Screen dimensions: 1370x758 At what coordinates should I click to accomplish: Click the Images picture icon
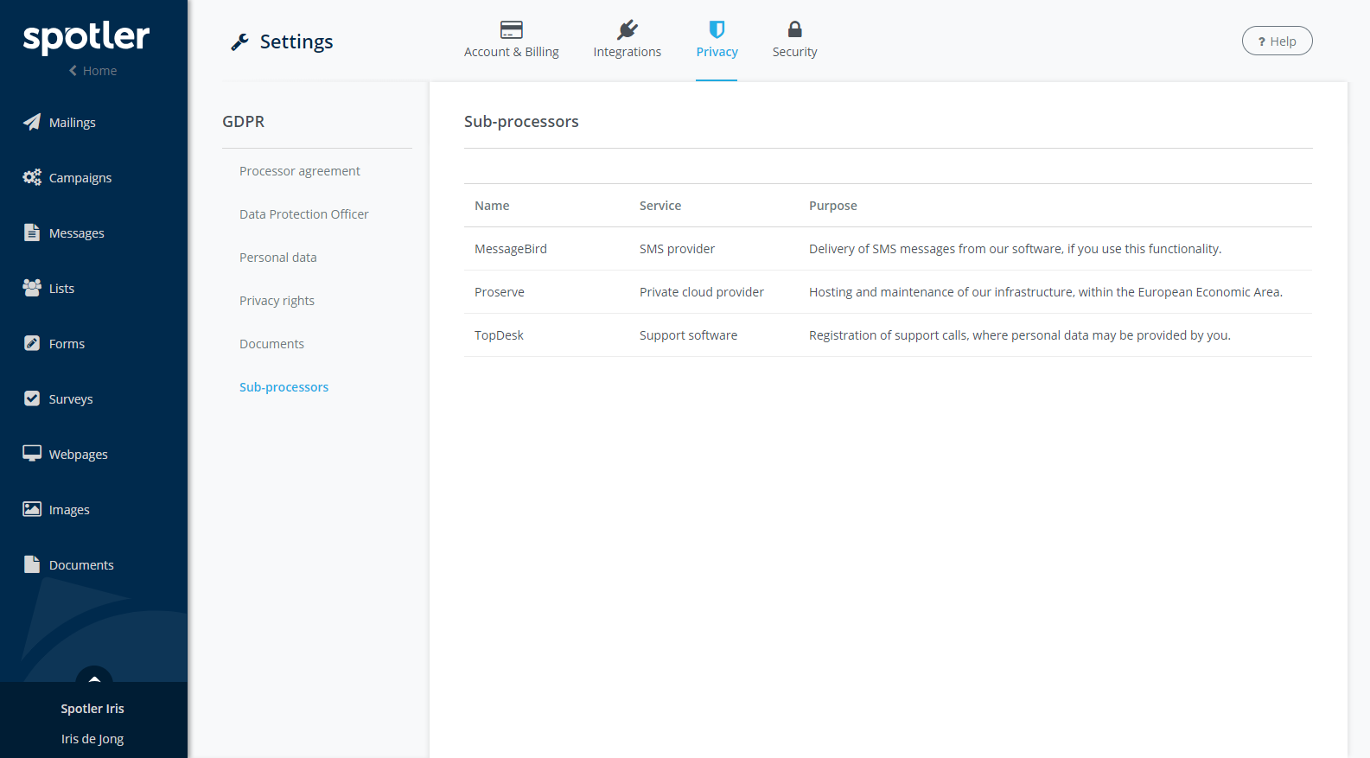coord(32,509)
